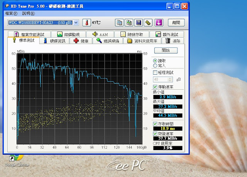Click the copy text to clipboard icon
The height and width of the screenshot is (177, 247).
click(x=120, y=22)
